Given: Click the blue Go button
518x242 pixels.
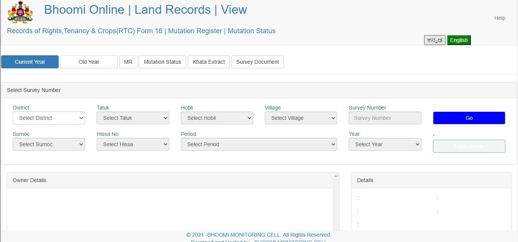Looking at the screenshot, I should click(x=469, y=118).
